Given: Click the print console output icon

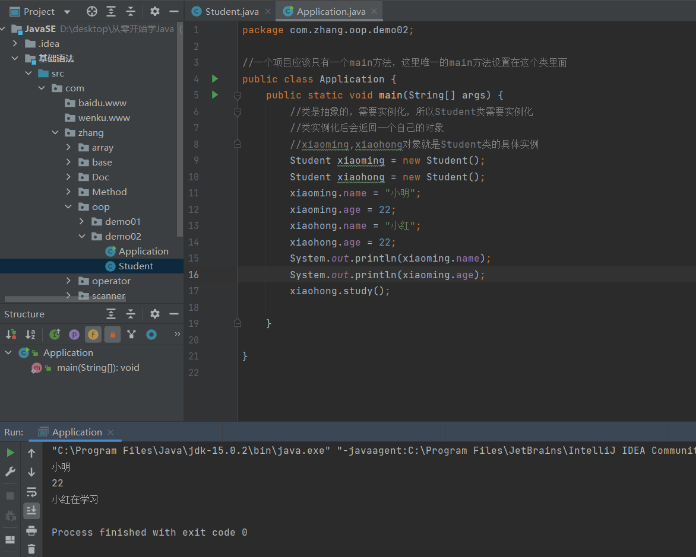Looking at the screenshot, I should [x=31, y=530].
